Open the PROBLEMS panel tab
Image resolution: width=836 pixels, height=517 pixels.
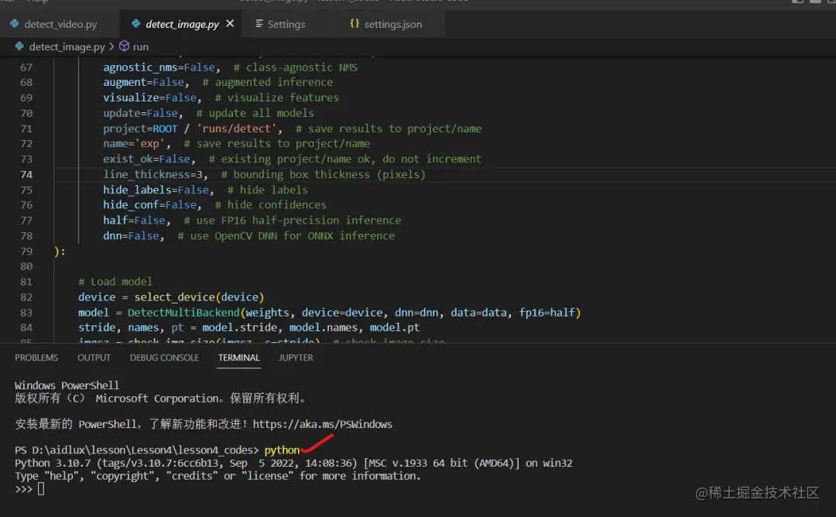[x=36, y=358]
